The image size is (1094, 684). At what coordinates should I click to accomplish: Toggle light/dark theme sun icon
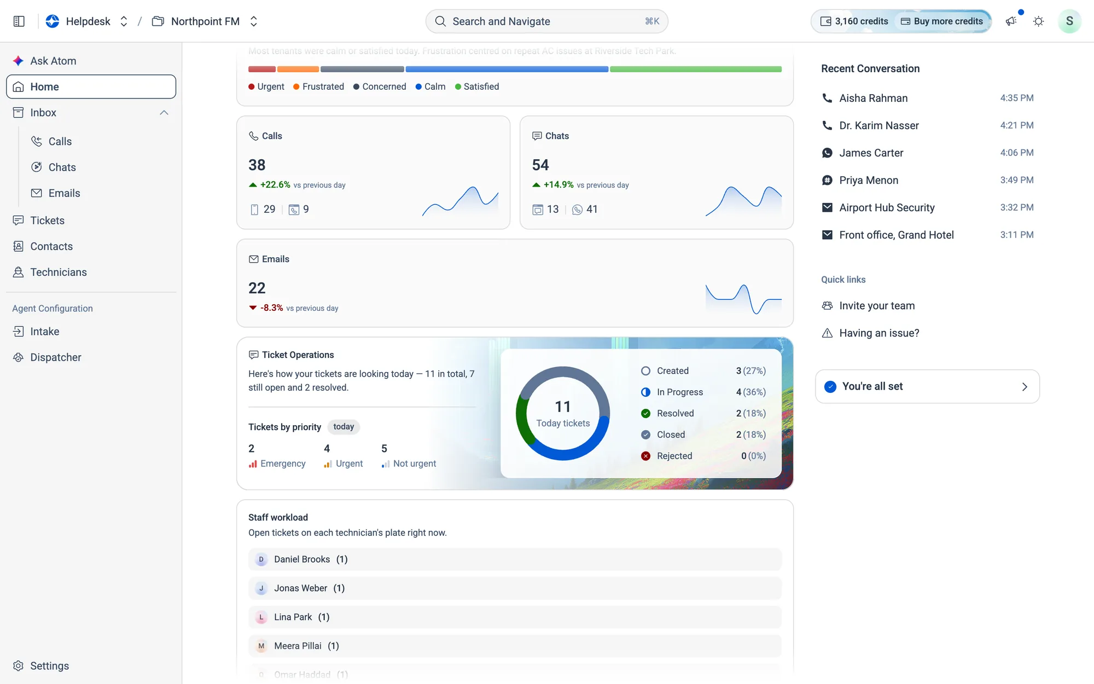coord(1038,21)
